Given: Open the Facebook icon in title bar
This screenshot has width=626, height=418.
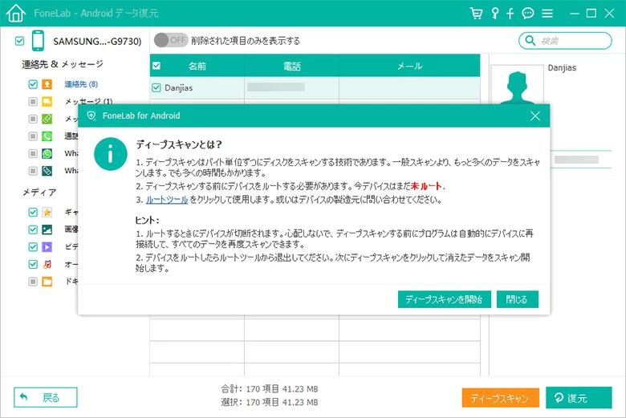Looking at the screenshot, I should [512, 14].
